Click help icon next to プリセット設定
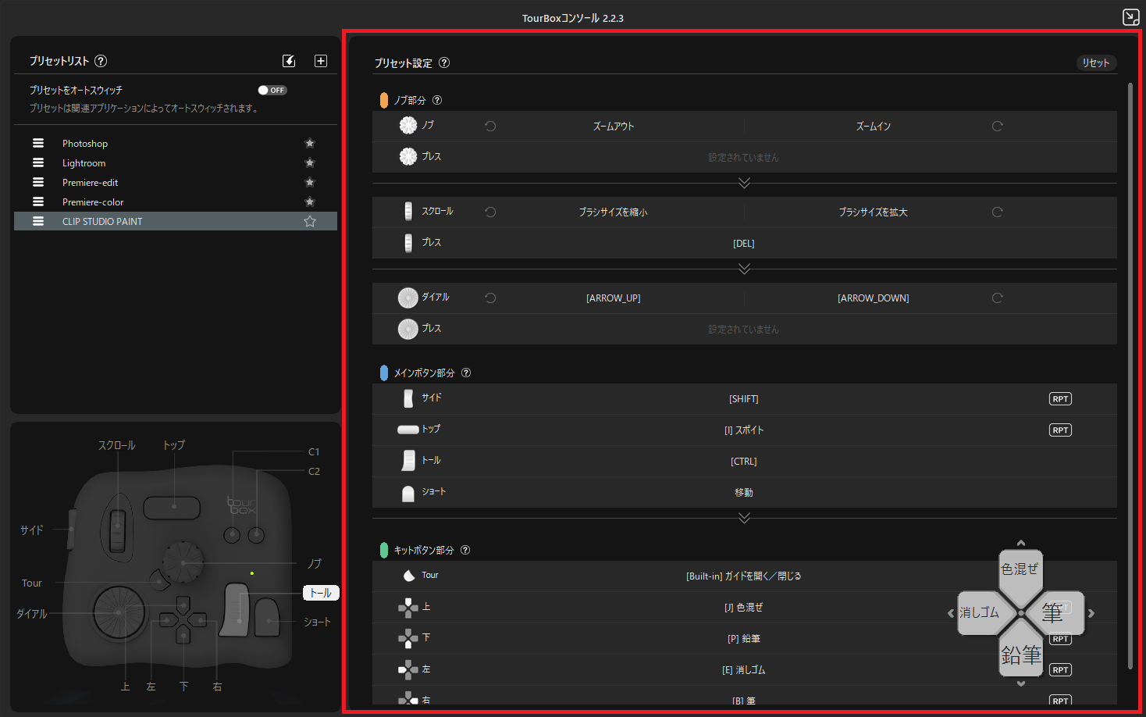 [x=444, y=63]
